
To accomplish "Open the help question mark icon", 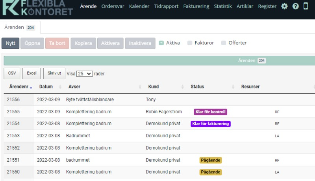I will tap(296, 6).
